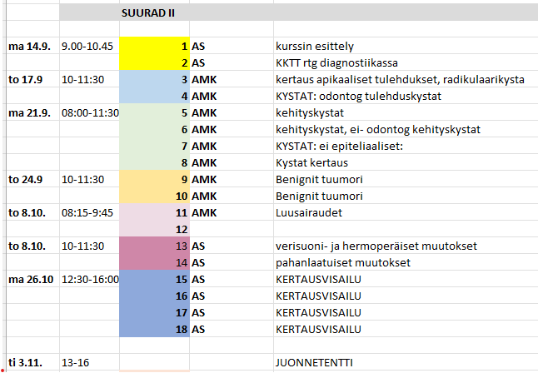538x373 pixels.
Task: Select the AS cell in row 1
Action: (232, 46)
